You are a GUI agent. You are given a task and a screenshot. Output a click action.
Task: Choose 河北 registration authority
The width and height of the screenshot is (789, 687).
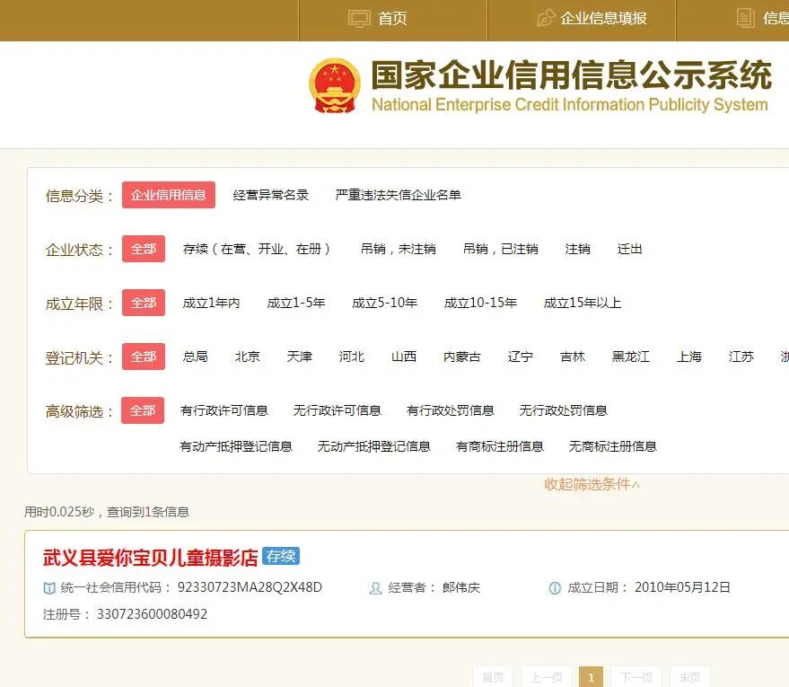coord(352,357)
